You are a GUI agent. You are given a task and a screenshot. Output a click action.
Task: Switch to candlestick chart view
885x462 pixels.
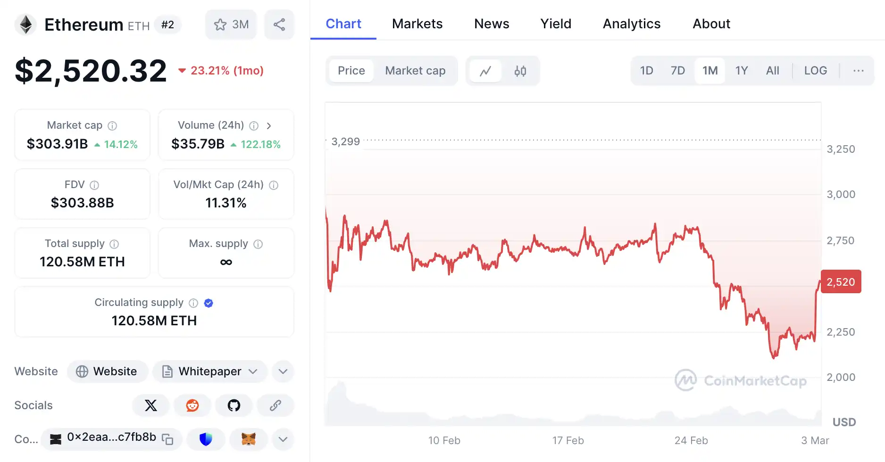[520, 71]
